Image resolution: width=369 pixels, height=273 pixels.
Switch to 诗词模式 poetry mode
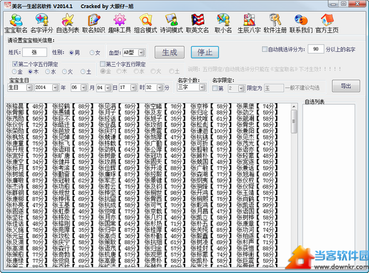pyautogui.click(x=172, y=23)
